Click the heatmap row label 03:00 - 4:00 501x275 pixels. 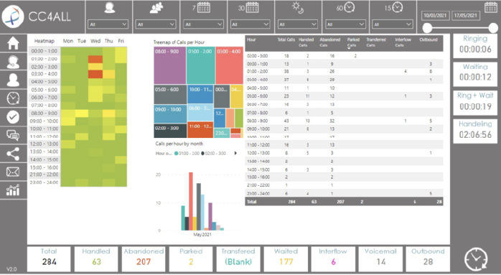coord(45,74)
